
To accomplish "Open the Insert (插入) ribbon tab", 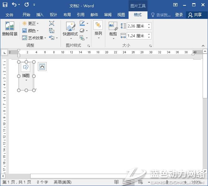I will pyautogui.click(x=40, y=15).
